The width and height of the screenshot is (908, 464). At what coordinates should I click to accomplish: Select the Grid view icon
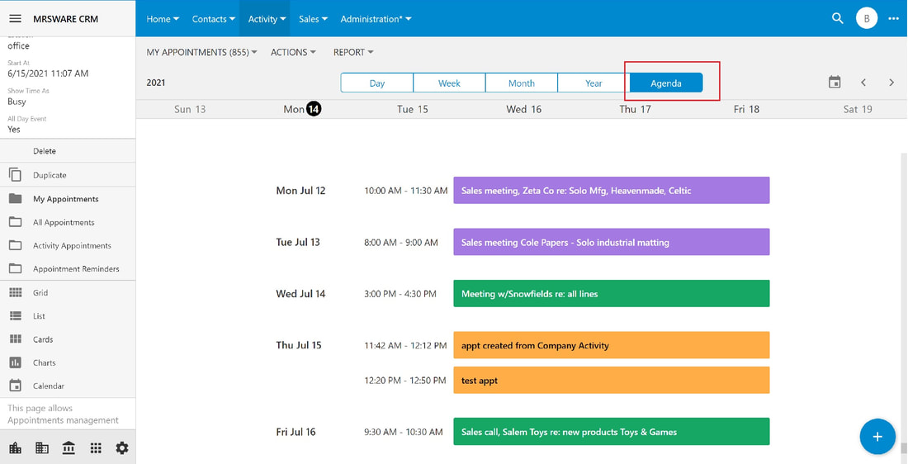pos(16,292)
